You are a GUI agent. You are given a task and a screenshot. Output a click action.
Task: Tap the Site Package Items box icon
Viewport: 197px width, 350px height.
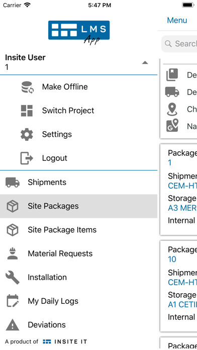[x=12, y=230]
